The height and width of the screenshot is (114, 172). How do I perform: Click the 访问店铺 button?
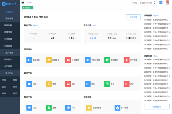[x=133, y=17]
